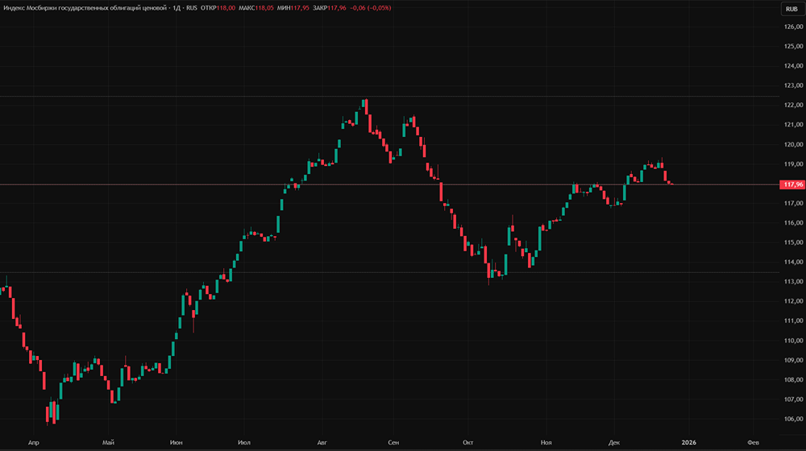Click the '1Д' interval label in header

click(x=177, y=8)
